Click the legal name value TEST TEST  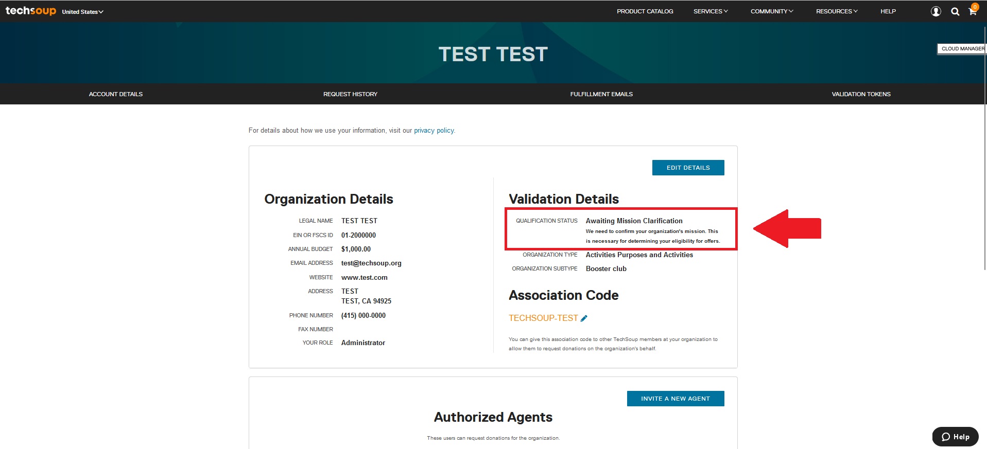point(359,221)
